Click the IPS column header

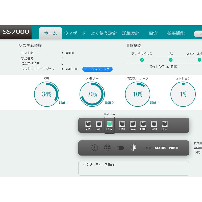[171, 54]
